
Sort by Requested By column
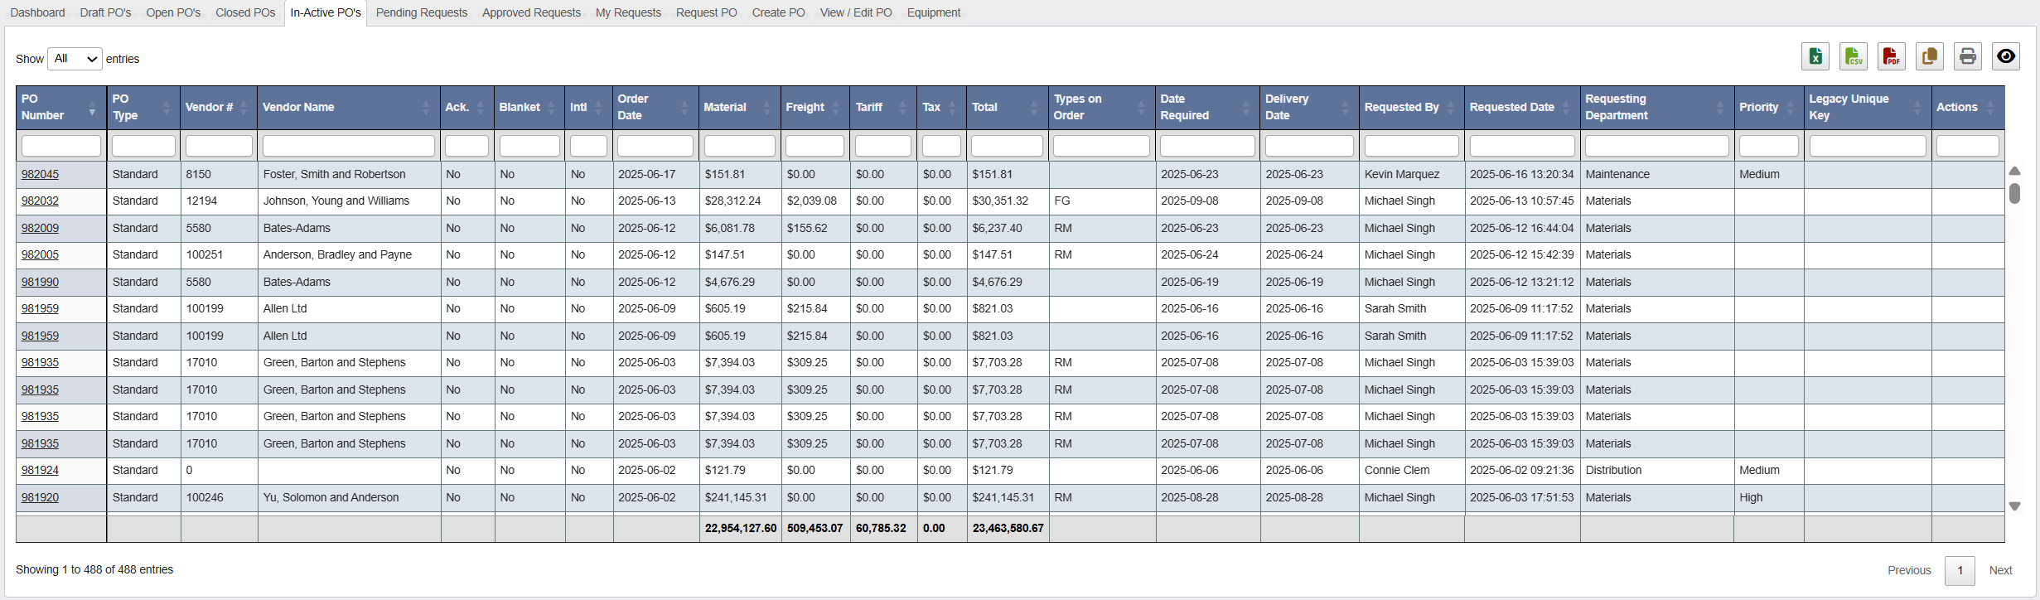1411,107
